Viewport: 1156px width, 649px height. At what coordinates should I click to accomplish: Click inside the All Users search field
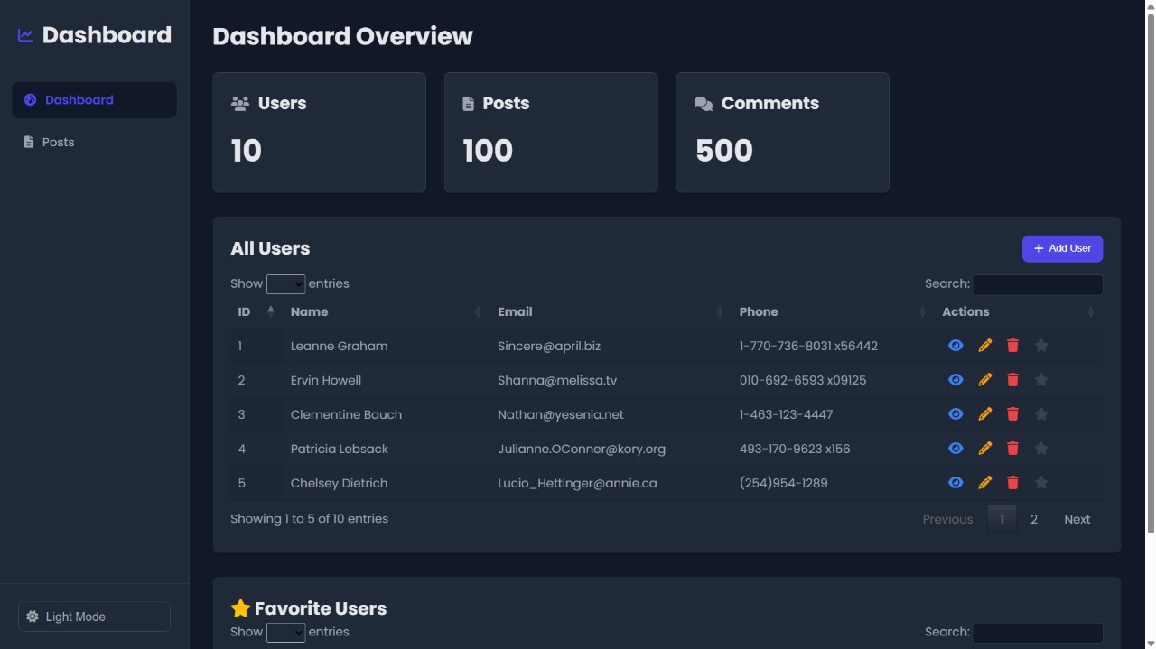1037,283
